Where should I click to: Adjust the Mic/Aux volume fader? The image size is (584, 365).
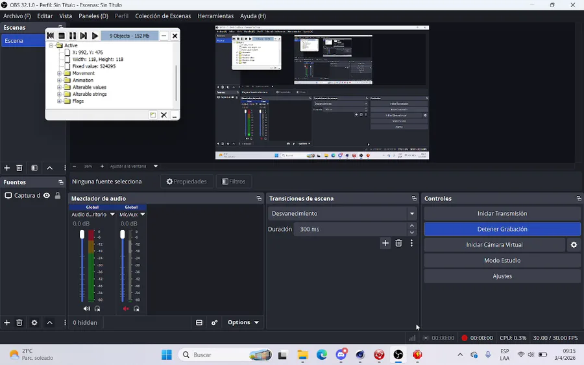click(x=122, y=235)
